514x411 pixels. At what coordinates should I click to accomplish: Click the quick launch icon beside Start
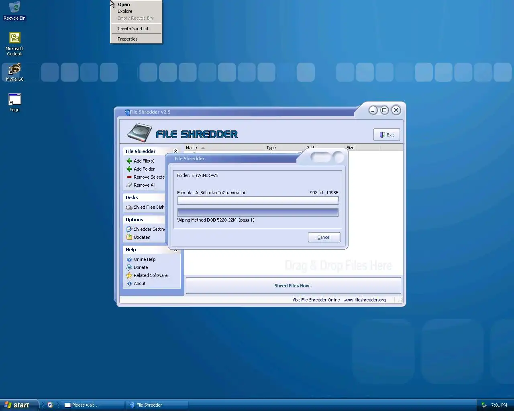tap(50, 405)
